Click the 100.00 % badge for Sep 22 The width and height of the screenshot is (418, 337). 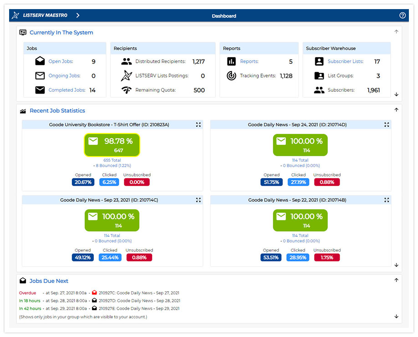pos(300,220)
